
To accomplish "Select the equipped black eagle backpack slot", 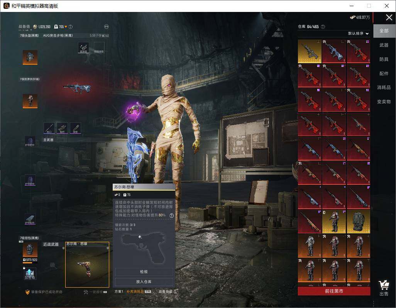I will pyautogui.click(x=30, y=249).
